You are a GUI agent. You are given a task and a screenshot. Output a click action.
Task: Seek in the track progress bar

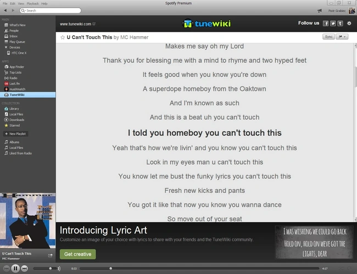coord(199,269)
